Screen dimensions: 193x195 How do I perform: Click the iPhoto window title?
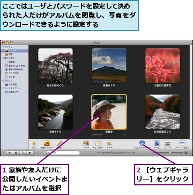click(96, 43)
